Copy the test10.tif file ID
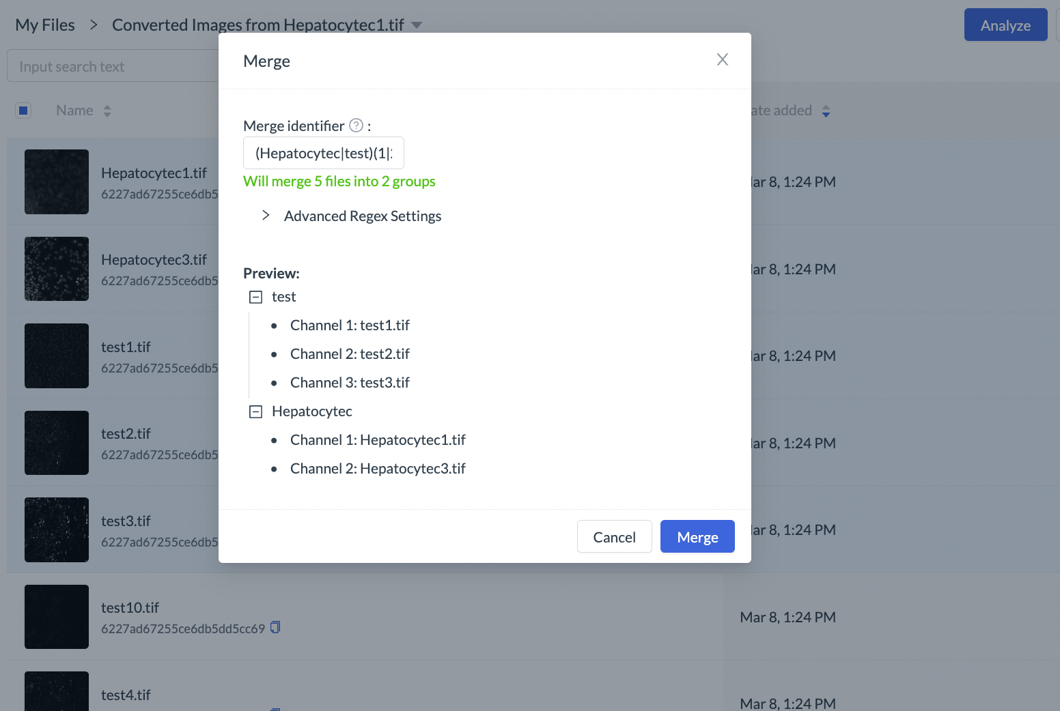This screenshot has height=711, width=1060. (275, 627)
